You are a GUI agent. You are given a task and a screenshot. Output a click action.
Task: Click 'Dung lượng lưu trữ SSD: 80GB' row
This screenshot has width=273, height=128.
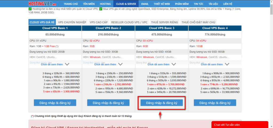click(x=215, y=52)
